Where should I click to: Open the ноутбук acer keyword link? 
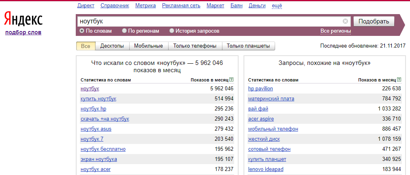(96, 169)
